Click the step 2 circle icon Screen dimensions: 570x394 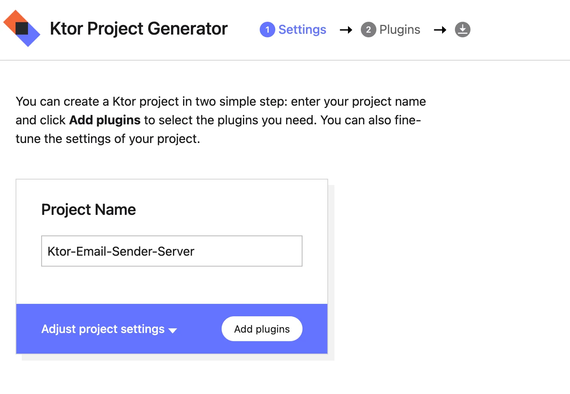368,30
